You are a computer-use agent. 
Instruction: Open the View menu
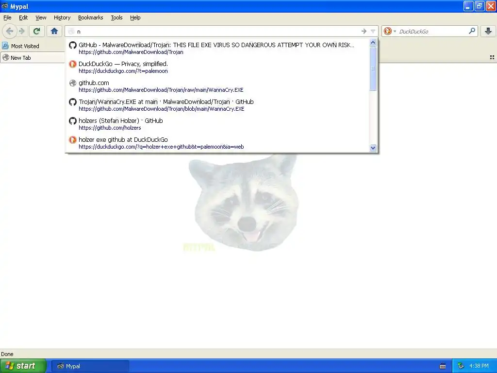[x=41, y=18]
